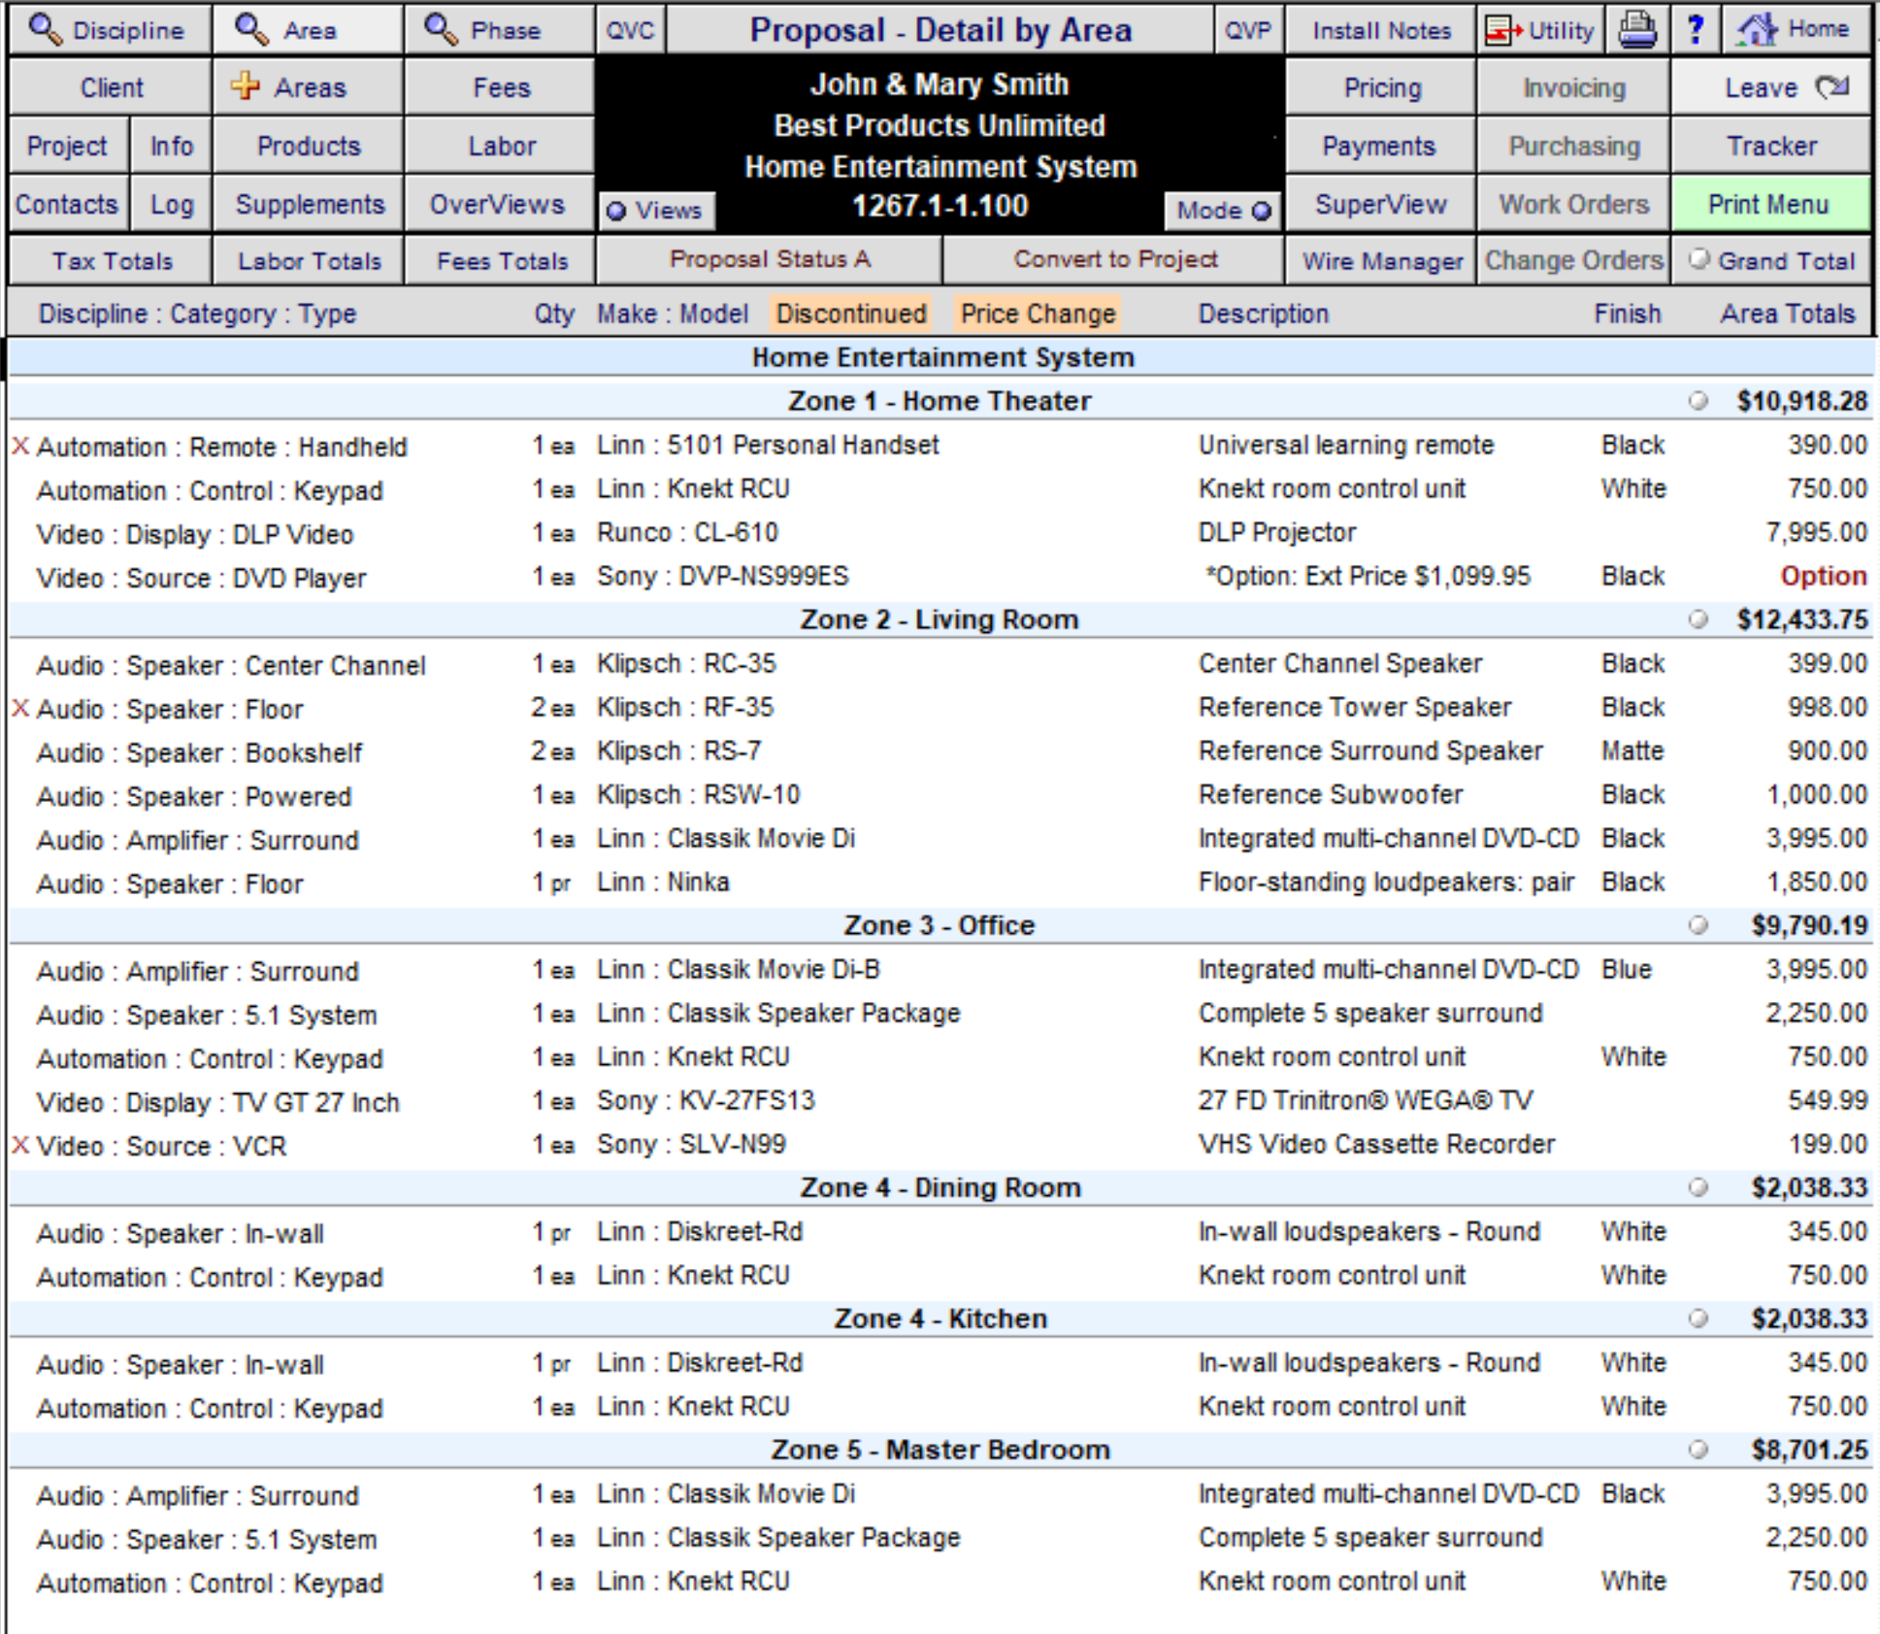Viewport: 1880px width, 1634px height.
Task: Click Leave button with return arrow
Action: click(1771, 87)
